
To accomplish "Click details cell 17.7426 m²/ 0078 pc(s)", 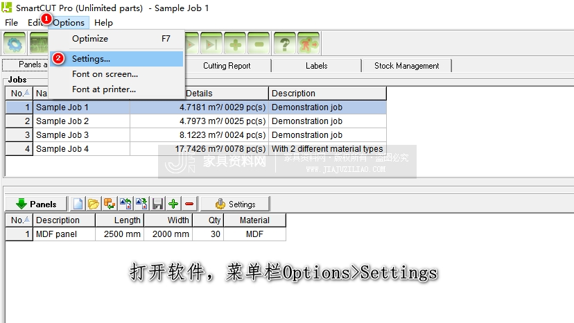I will 199,149.
